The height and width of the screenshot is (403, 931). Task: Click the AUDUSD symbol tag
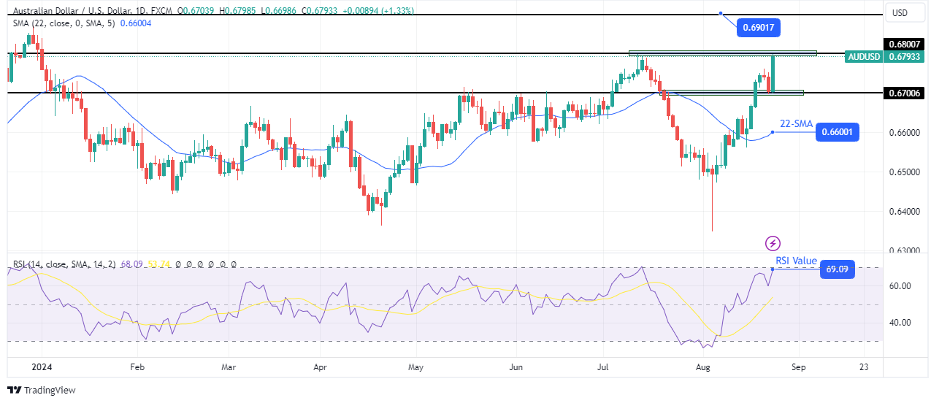pyautogui.click(x=865, y=56)
